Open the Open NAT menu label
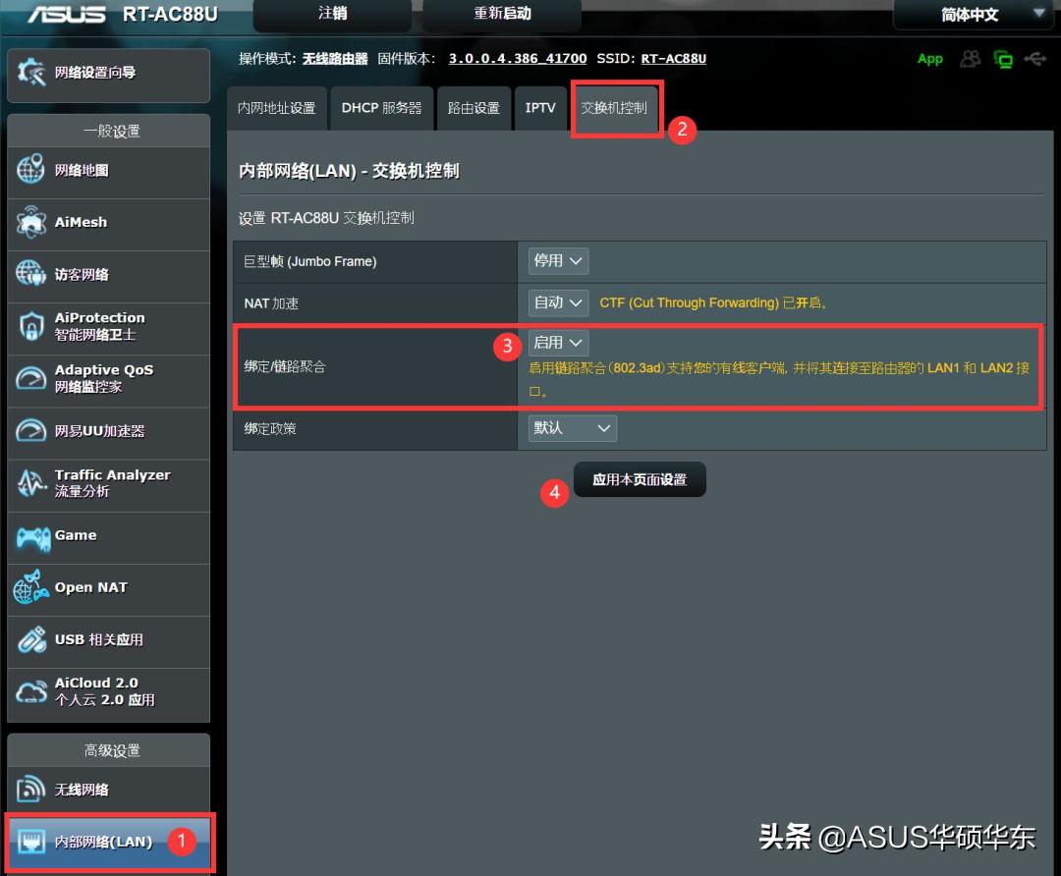 click(90, 587)
